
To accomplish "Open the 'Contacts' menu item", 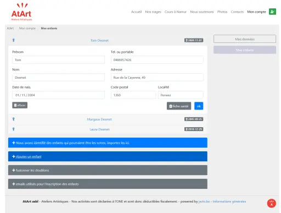I will 237,12.
